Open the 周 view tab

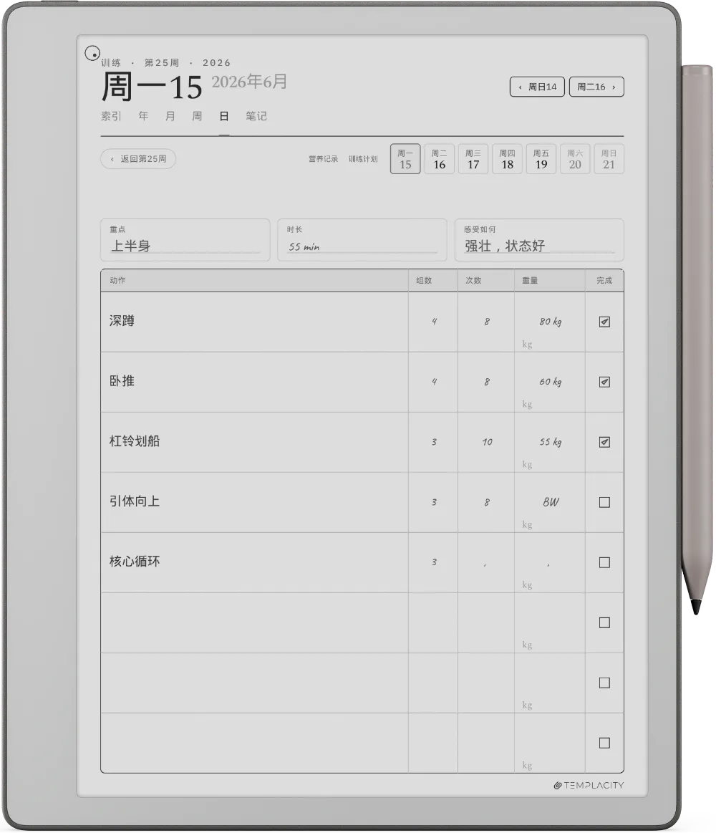tap(197, 116)
